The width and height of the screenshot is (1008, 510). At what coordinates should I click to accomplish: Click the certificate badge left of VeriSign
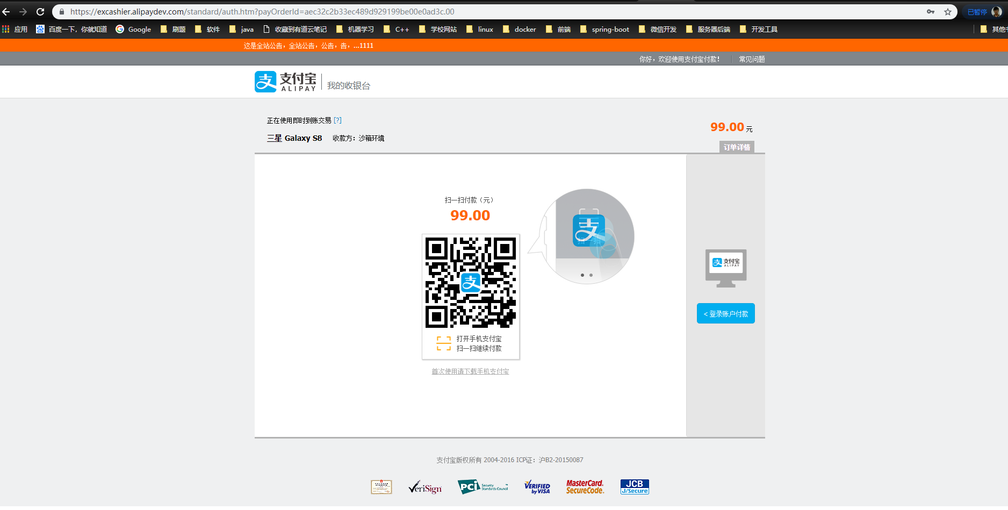(381, 487)
